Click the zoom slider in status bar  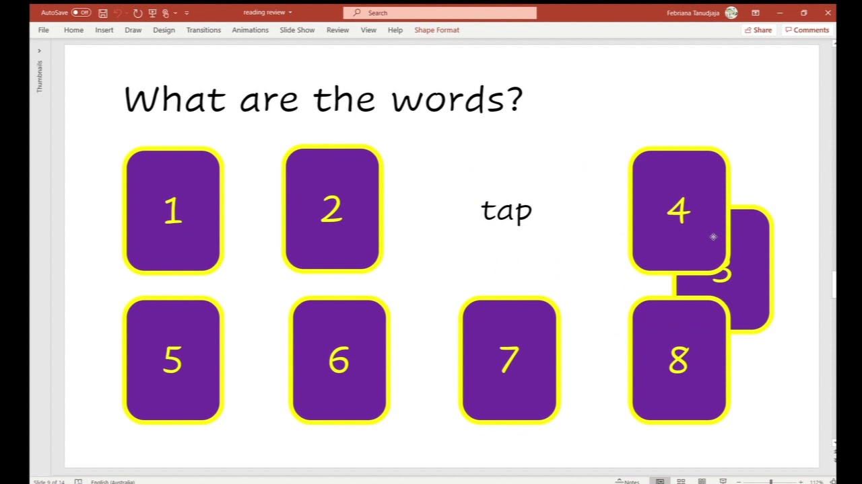point(771,481)
